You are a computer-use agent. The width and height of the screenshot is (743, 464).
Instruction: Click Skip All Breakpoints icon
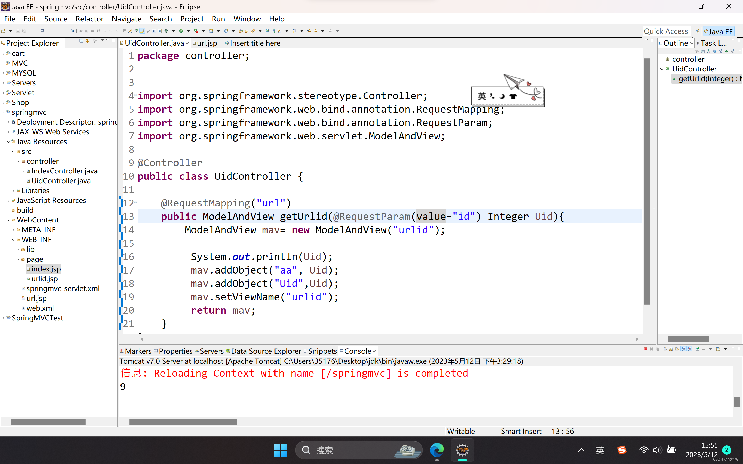73,31
